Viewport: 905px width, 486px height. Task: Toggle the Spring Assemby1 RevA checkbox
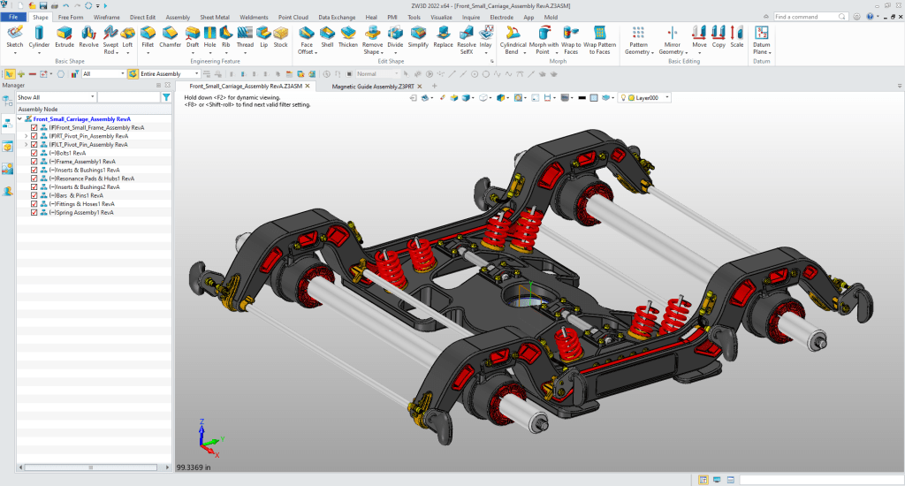click(34, 213)
